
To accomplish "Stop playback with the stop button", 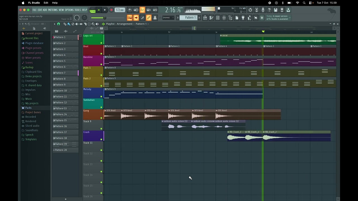I will (x=105, y=10).
